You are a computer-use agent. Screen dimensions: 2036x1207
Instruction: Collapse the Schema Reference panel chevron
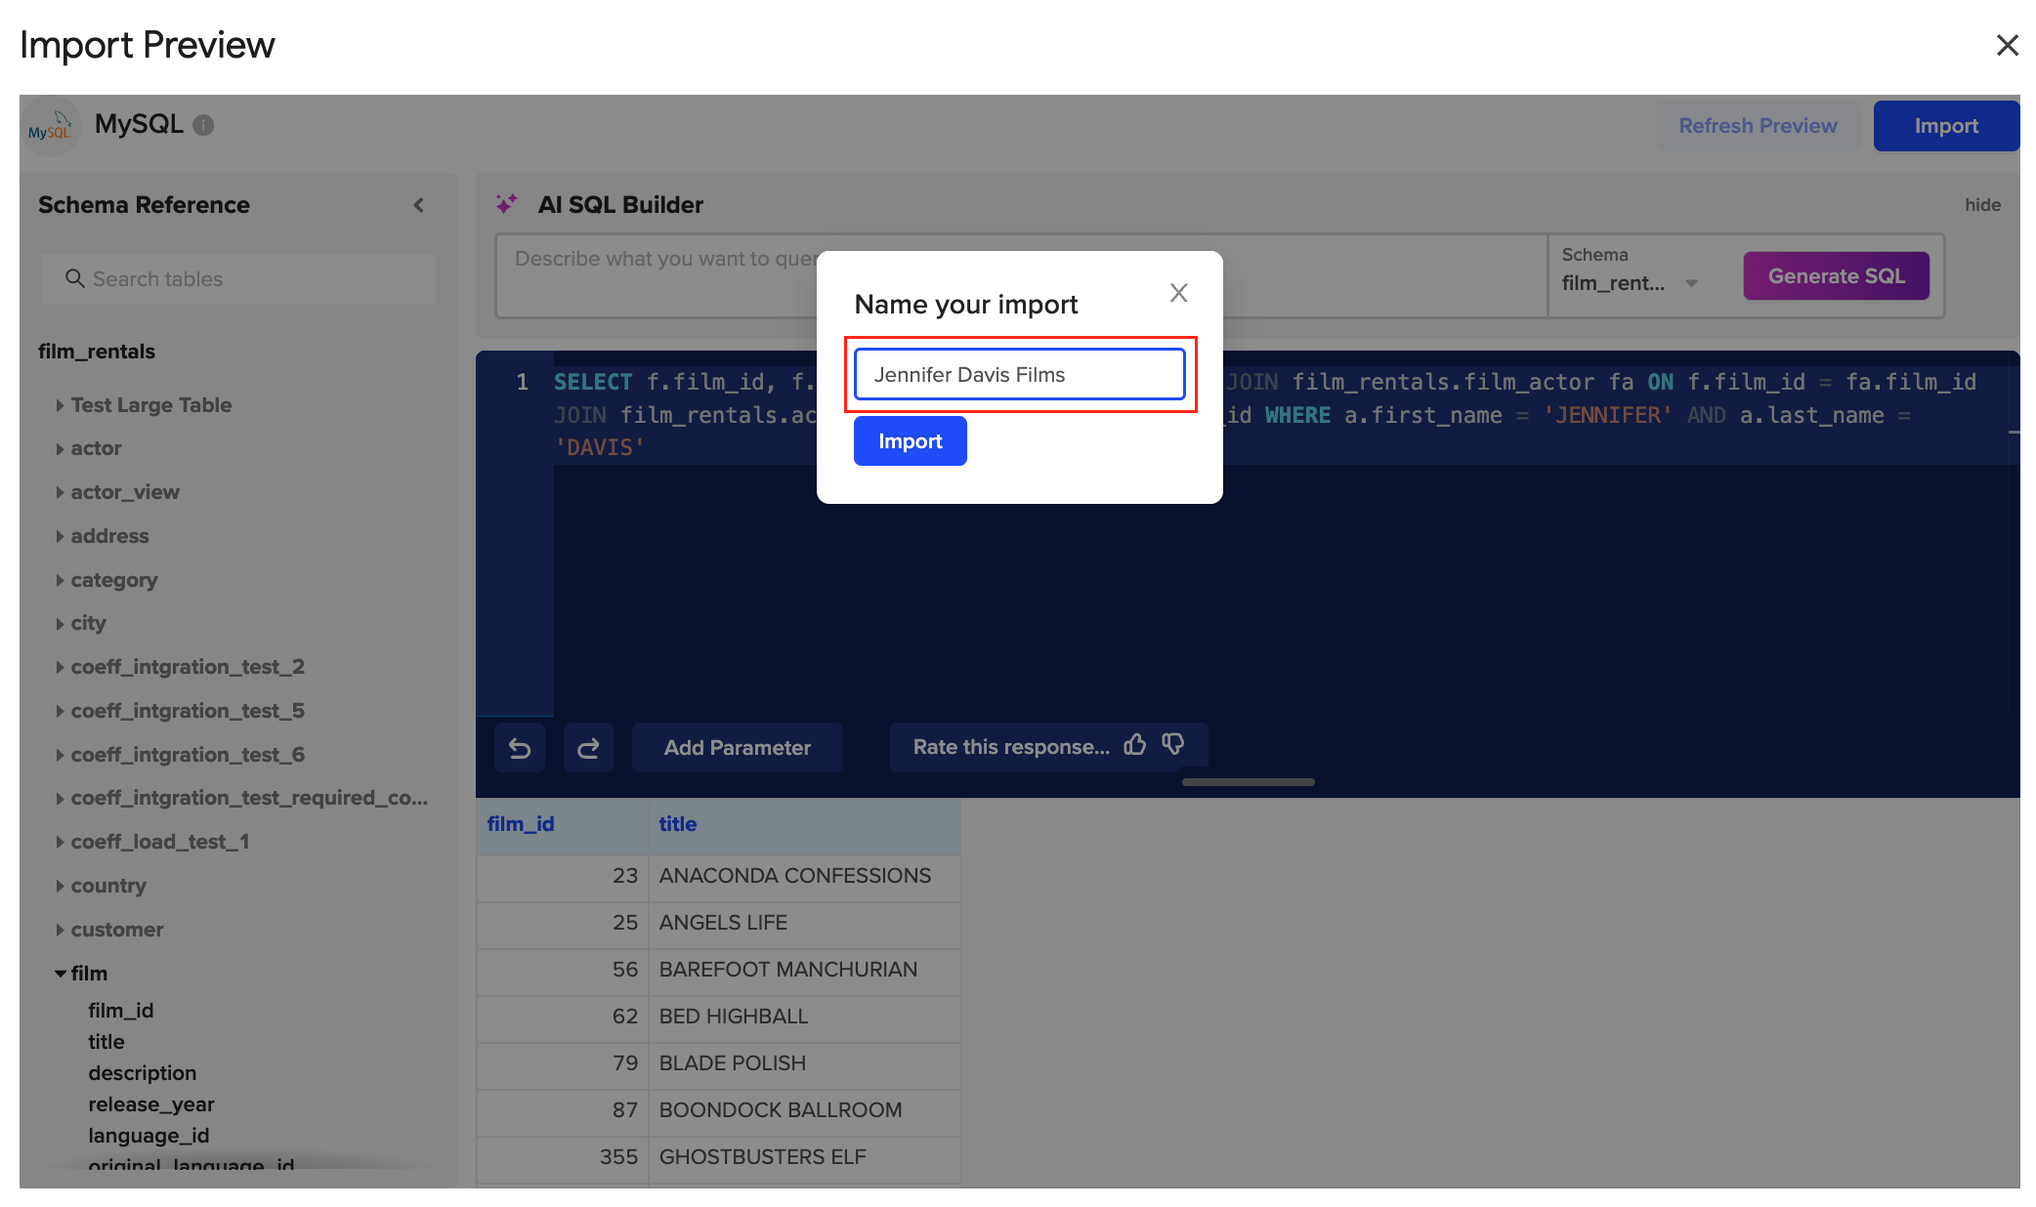coord(418,205)
